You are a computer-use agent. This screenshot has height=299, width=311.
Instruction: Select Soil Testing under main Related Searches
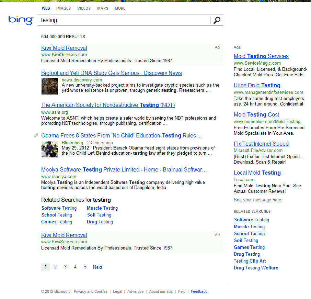(99, 215)
